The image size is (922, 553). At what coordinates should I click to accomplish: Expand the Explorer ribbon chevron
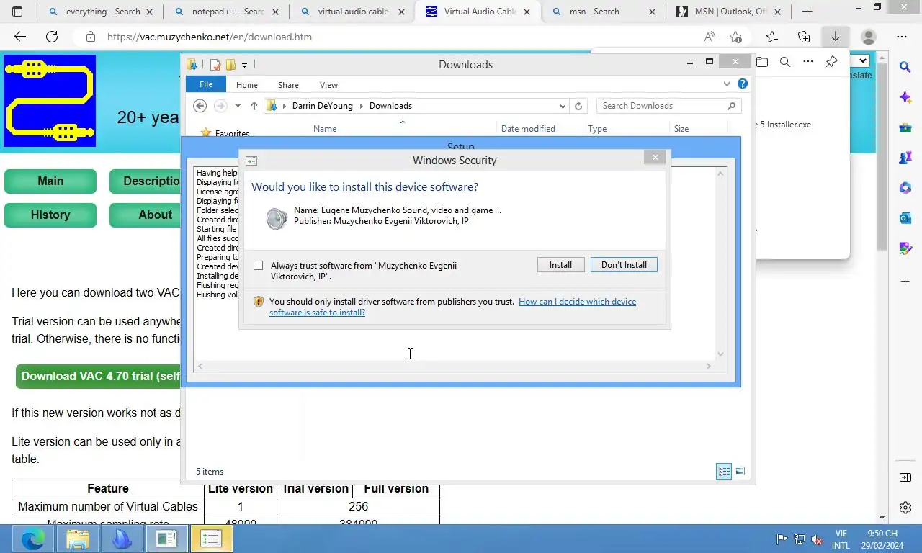coord(726,84)
